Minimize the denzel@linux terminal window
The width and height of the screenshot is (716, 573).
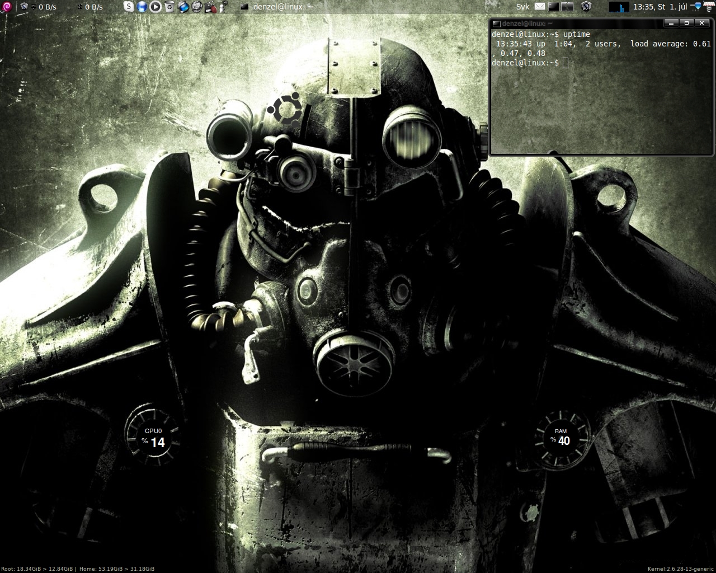[x=672, y=23]
